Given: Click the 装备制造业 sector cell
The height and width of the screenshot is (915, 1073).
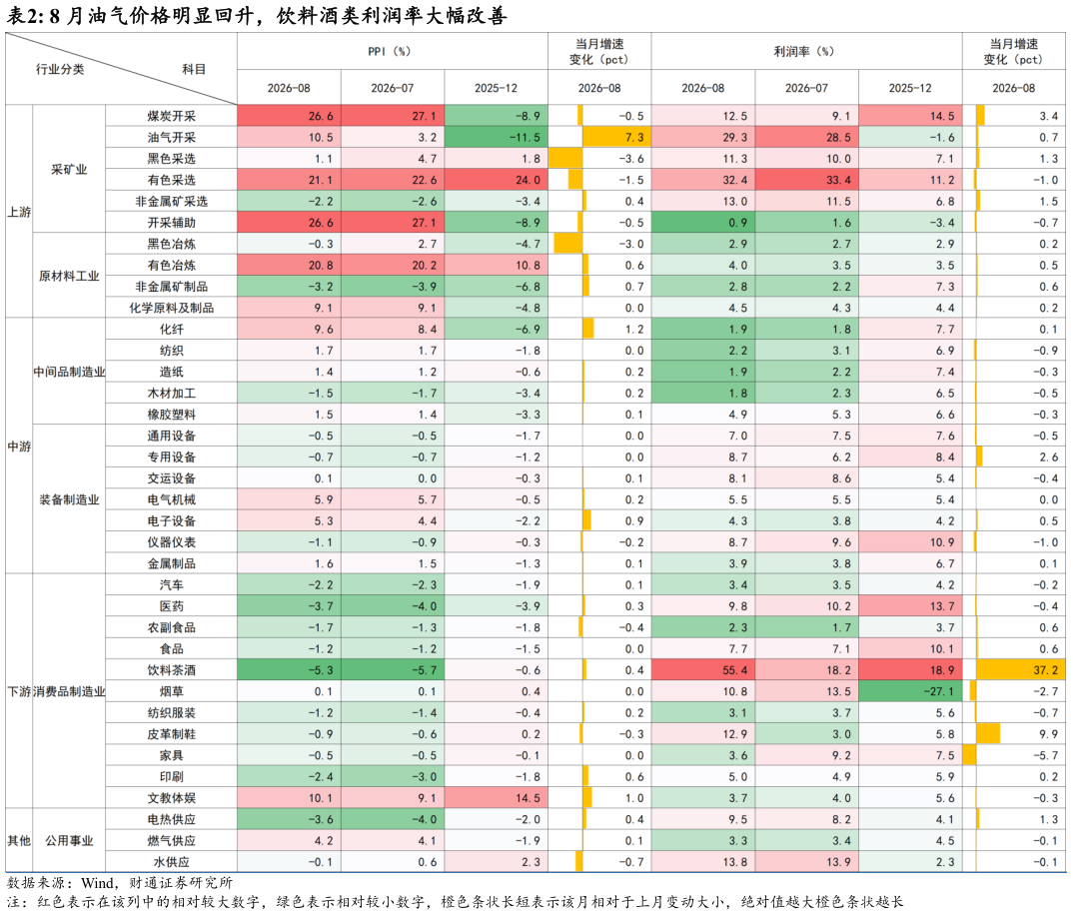Looking at the screenshot, I should tap(69, 499).
